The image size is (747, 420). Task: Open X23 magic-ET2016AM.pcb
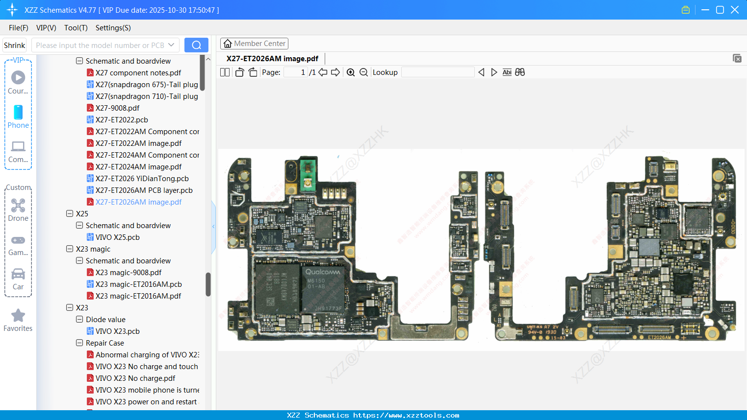point(139,284)
